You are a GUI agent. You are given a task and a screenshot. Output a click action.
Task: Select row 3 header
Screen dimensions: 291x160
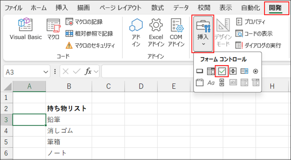7,120
